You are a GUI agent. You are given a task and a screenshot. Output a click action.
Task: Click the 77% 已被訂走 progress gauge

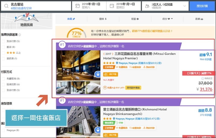77,33
